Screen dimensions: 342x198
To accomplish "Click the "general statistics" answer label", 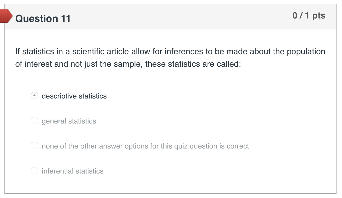I will coord(69,121).
